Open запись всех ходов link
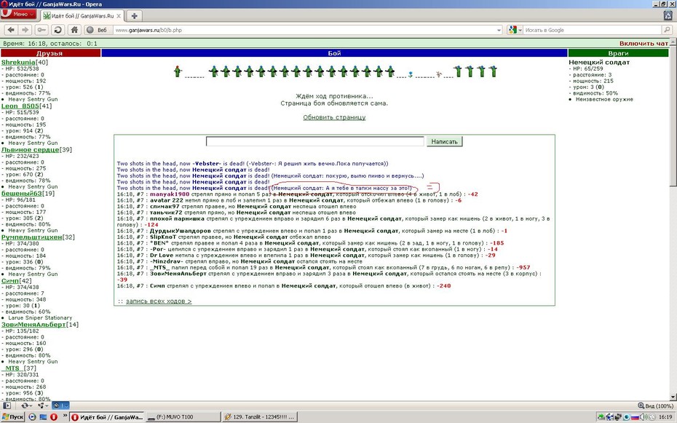The image size is (677, 423). (x=159, y=301)
